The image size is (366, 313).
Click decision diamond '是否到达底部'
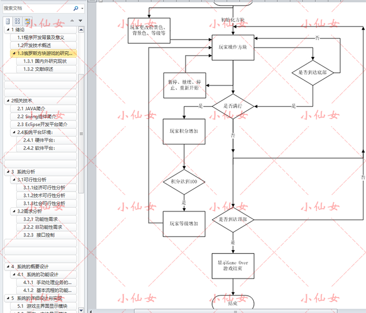tap(313, 73)
